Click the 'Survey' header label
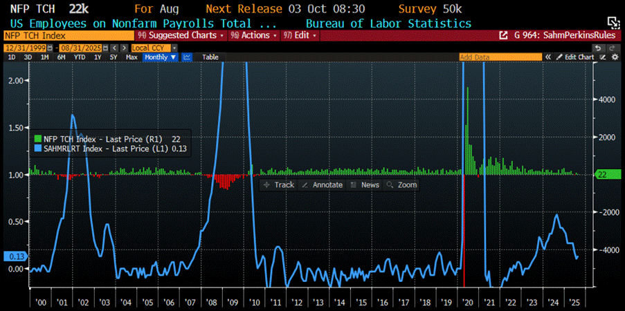The image size is (625, 311). [418, 9]
